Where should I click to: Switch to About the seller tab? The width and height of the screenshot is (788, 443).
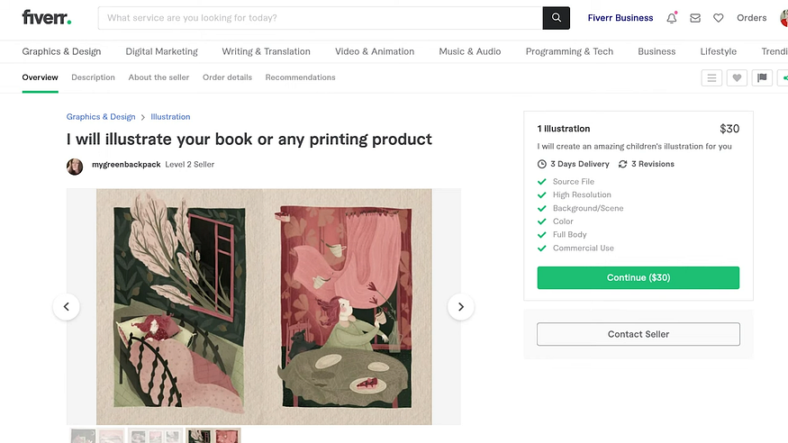159,77
